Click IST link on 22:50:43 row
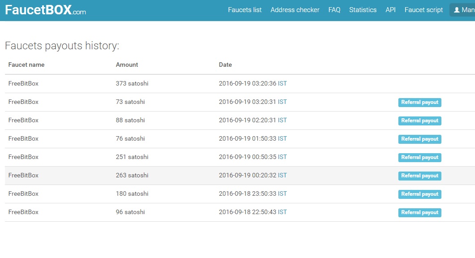The image size is (475, 258). pos(282,212)
